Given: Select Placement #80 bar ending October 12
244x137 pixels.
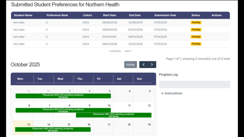Looking at the screenshot, I should pos(113,115).
